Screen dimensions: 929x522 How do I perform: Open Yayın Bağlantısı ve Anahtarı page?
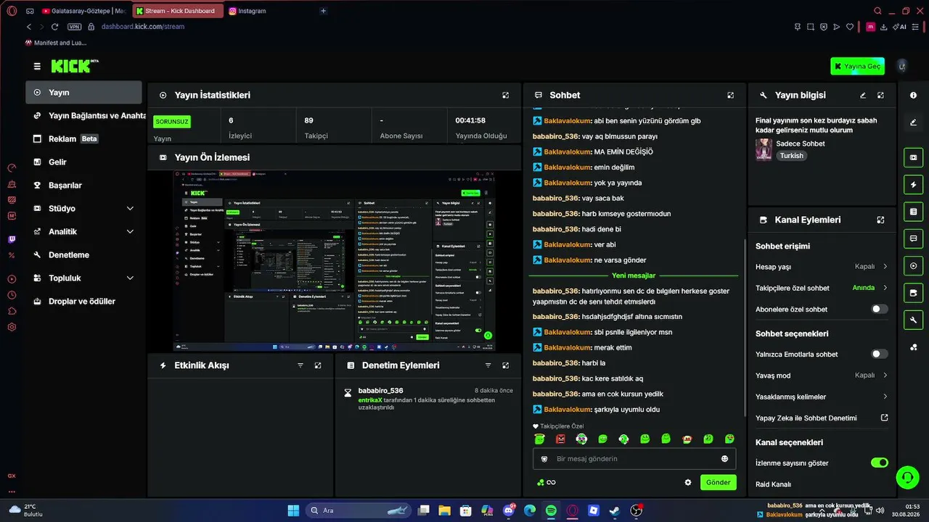(x=84, y=115)
